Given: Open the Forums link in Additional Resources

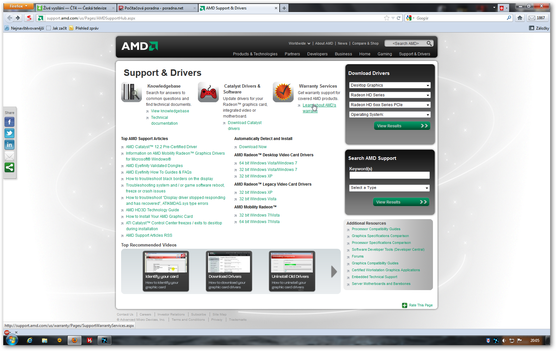Looking at the screenshot, I should click(x=358, y=257).
